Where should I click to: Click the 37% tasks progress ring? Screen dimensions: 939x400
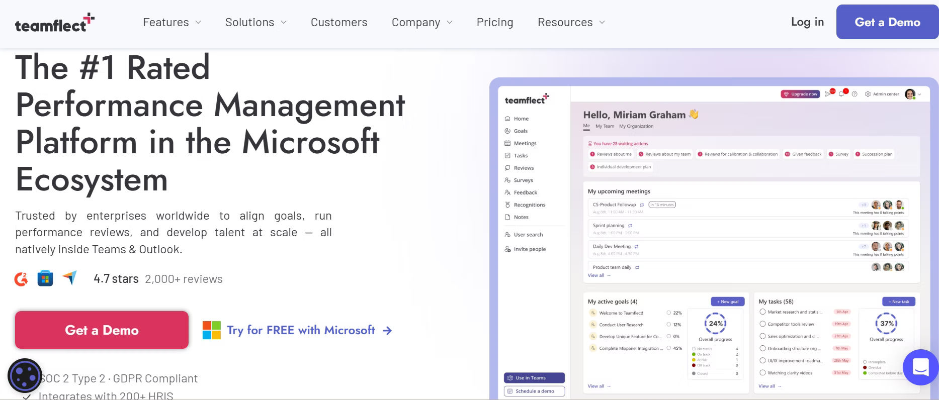coord(887,324)
